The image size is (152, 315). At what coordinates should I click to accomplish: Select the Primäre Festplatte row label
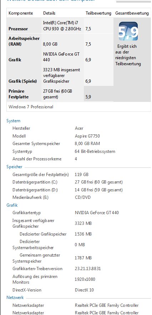pos(19,94)
